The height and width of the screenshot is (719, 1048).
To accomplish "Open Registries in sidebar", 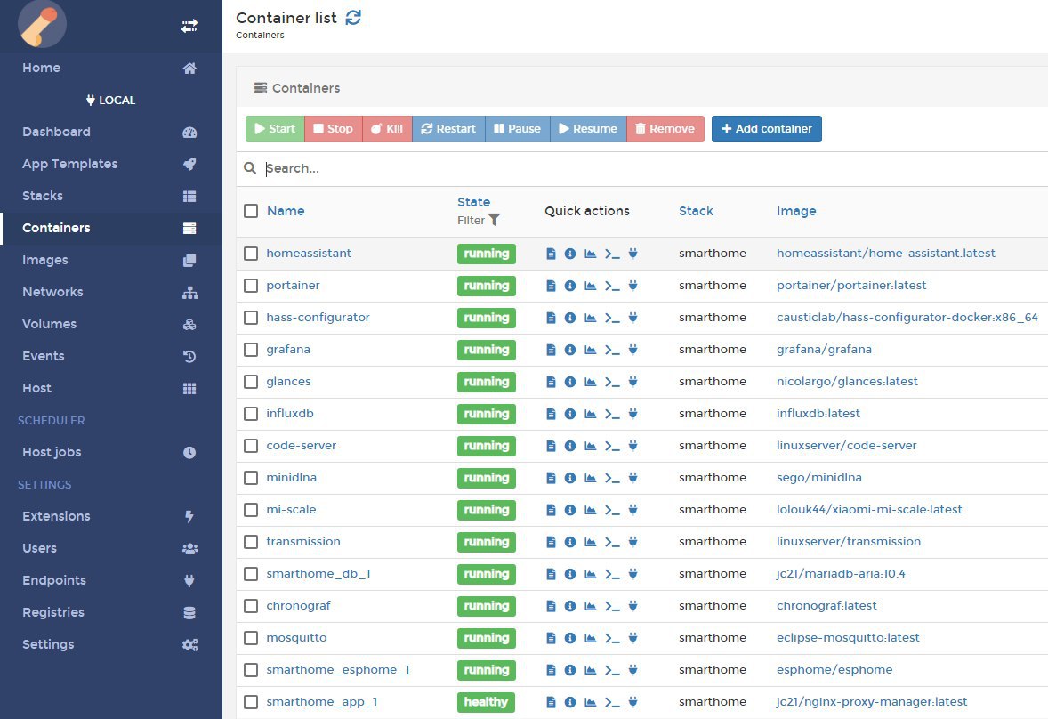I will [111, 613].
